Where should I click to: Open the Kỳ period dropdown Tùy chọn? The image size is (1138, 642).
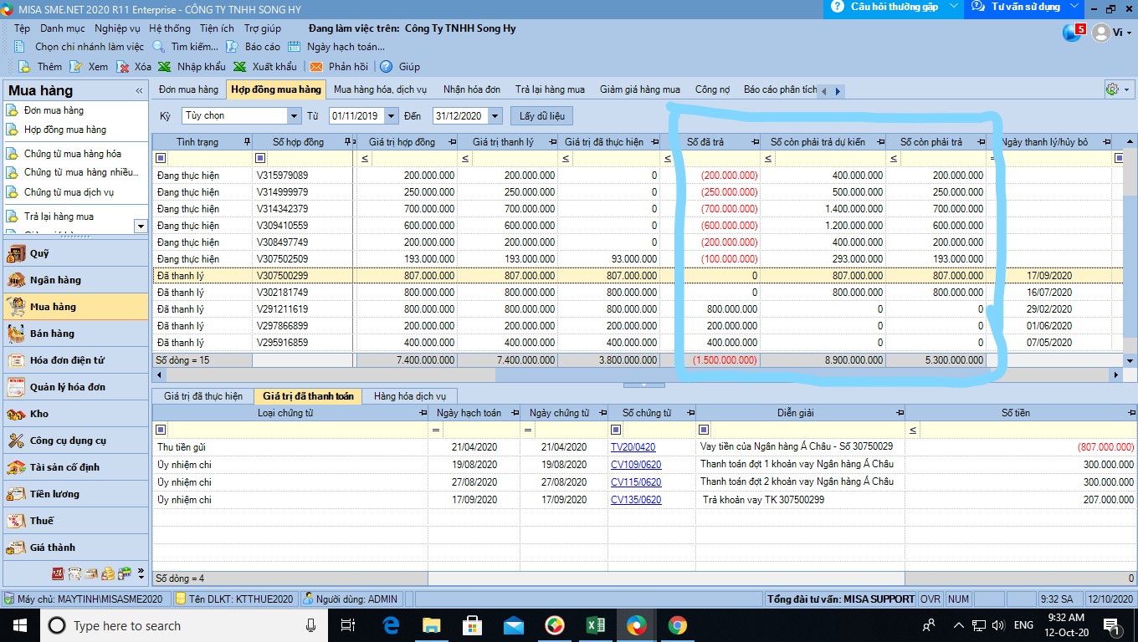click(x=294, y=115)
